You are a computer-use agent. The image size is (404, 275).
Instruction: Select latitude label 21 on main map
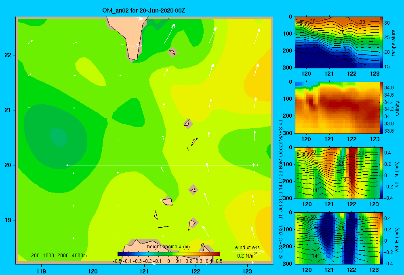click(x=8, y=110)
